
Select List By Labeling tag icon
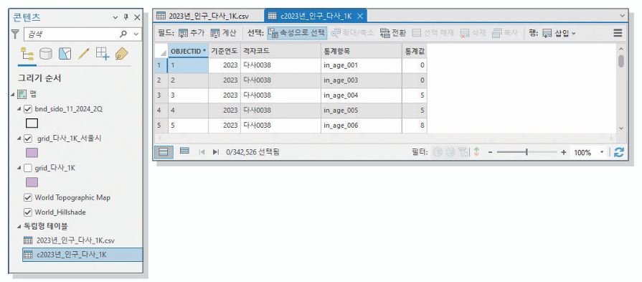(121, 54)
